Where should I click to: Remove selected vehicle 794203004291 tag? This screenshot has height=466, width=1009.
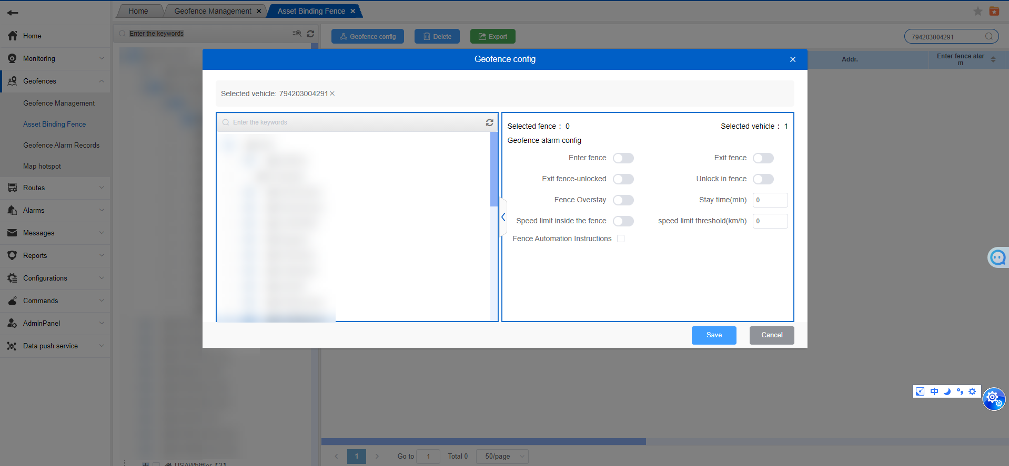coord(332,94)
